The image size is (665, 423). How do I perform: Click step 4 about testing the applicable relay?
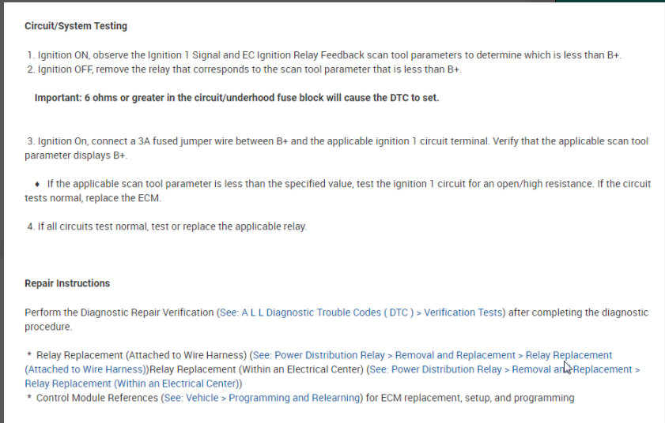click(168, 226)
